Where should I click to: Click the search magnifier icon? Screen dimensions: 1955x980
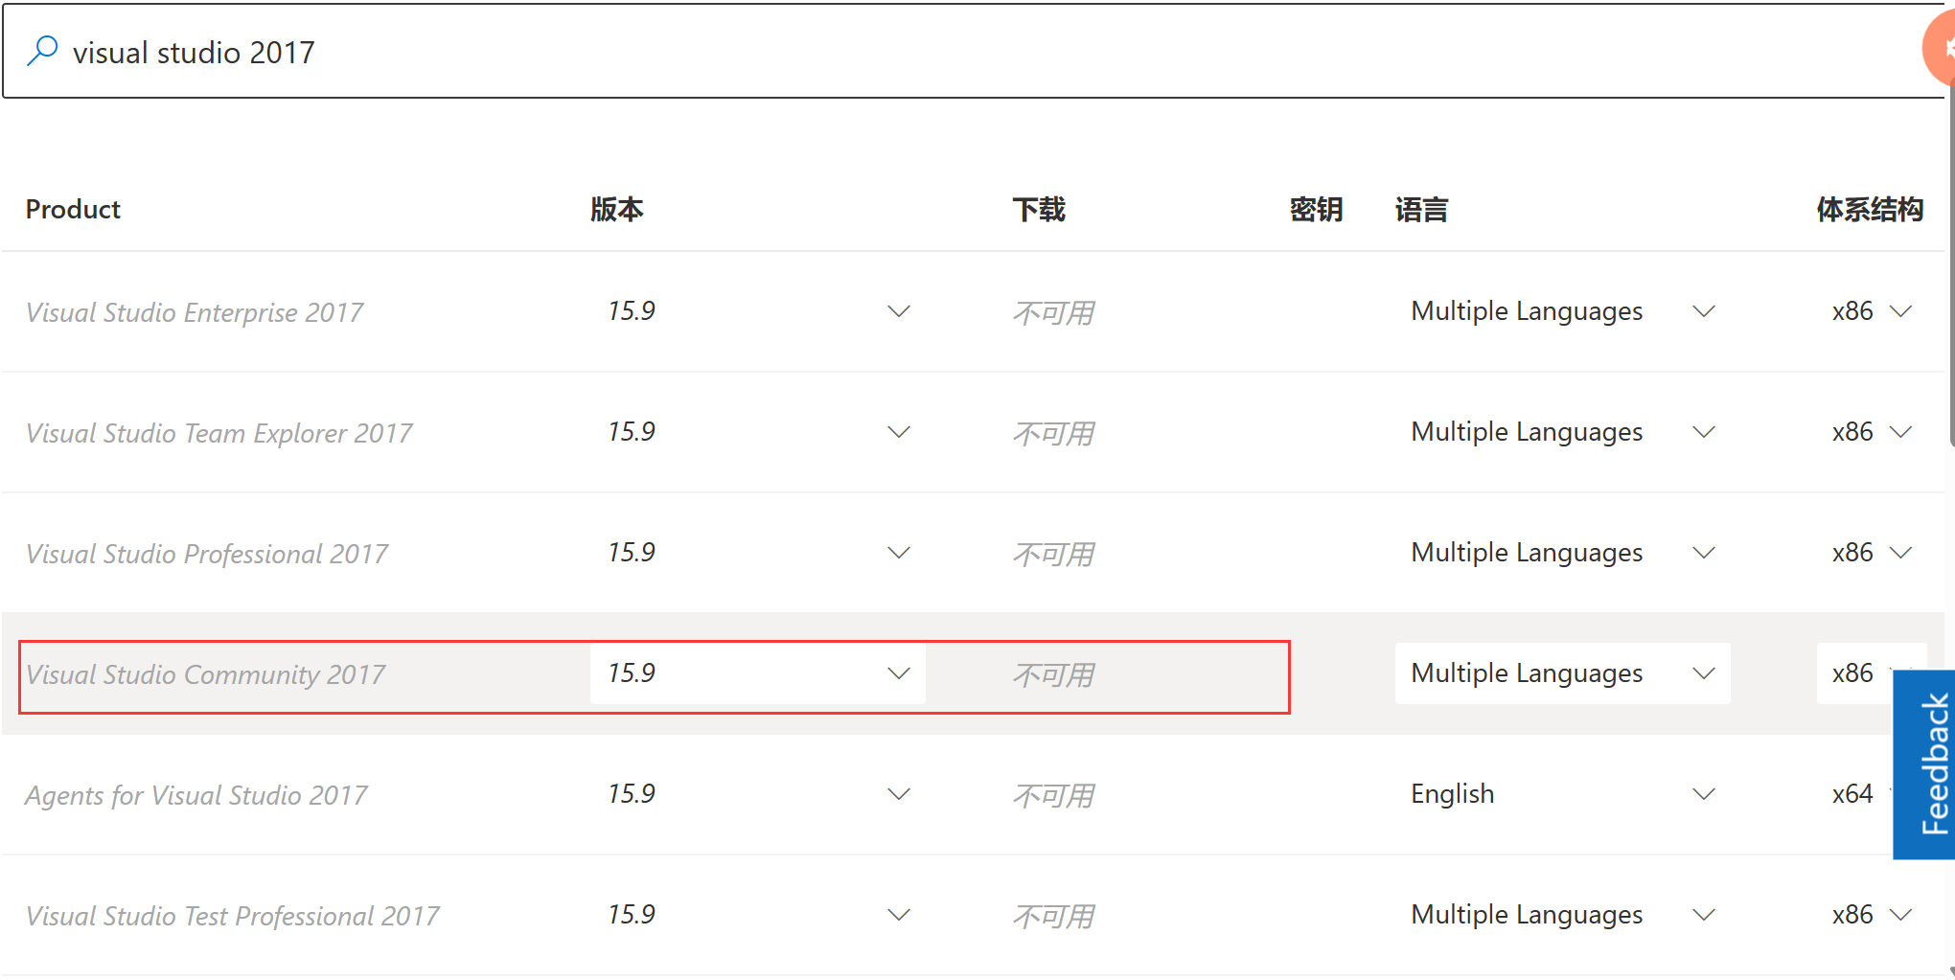42,51
